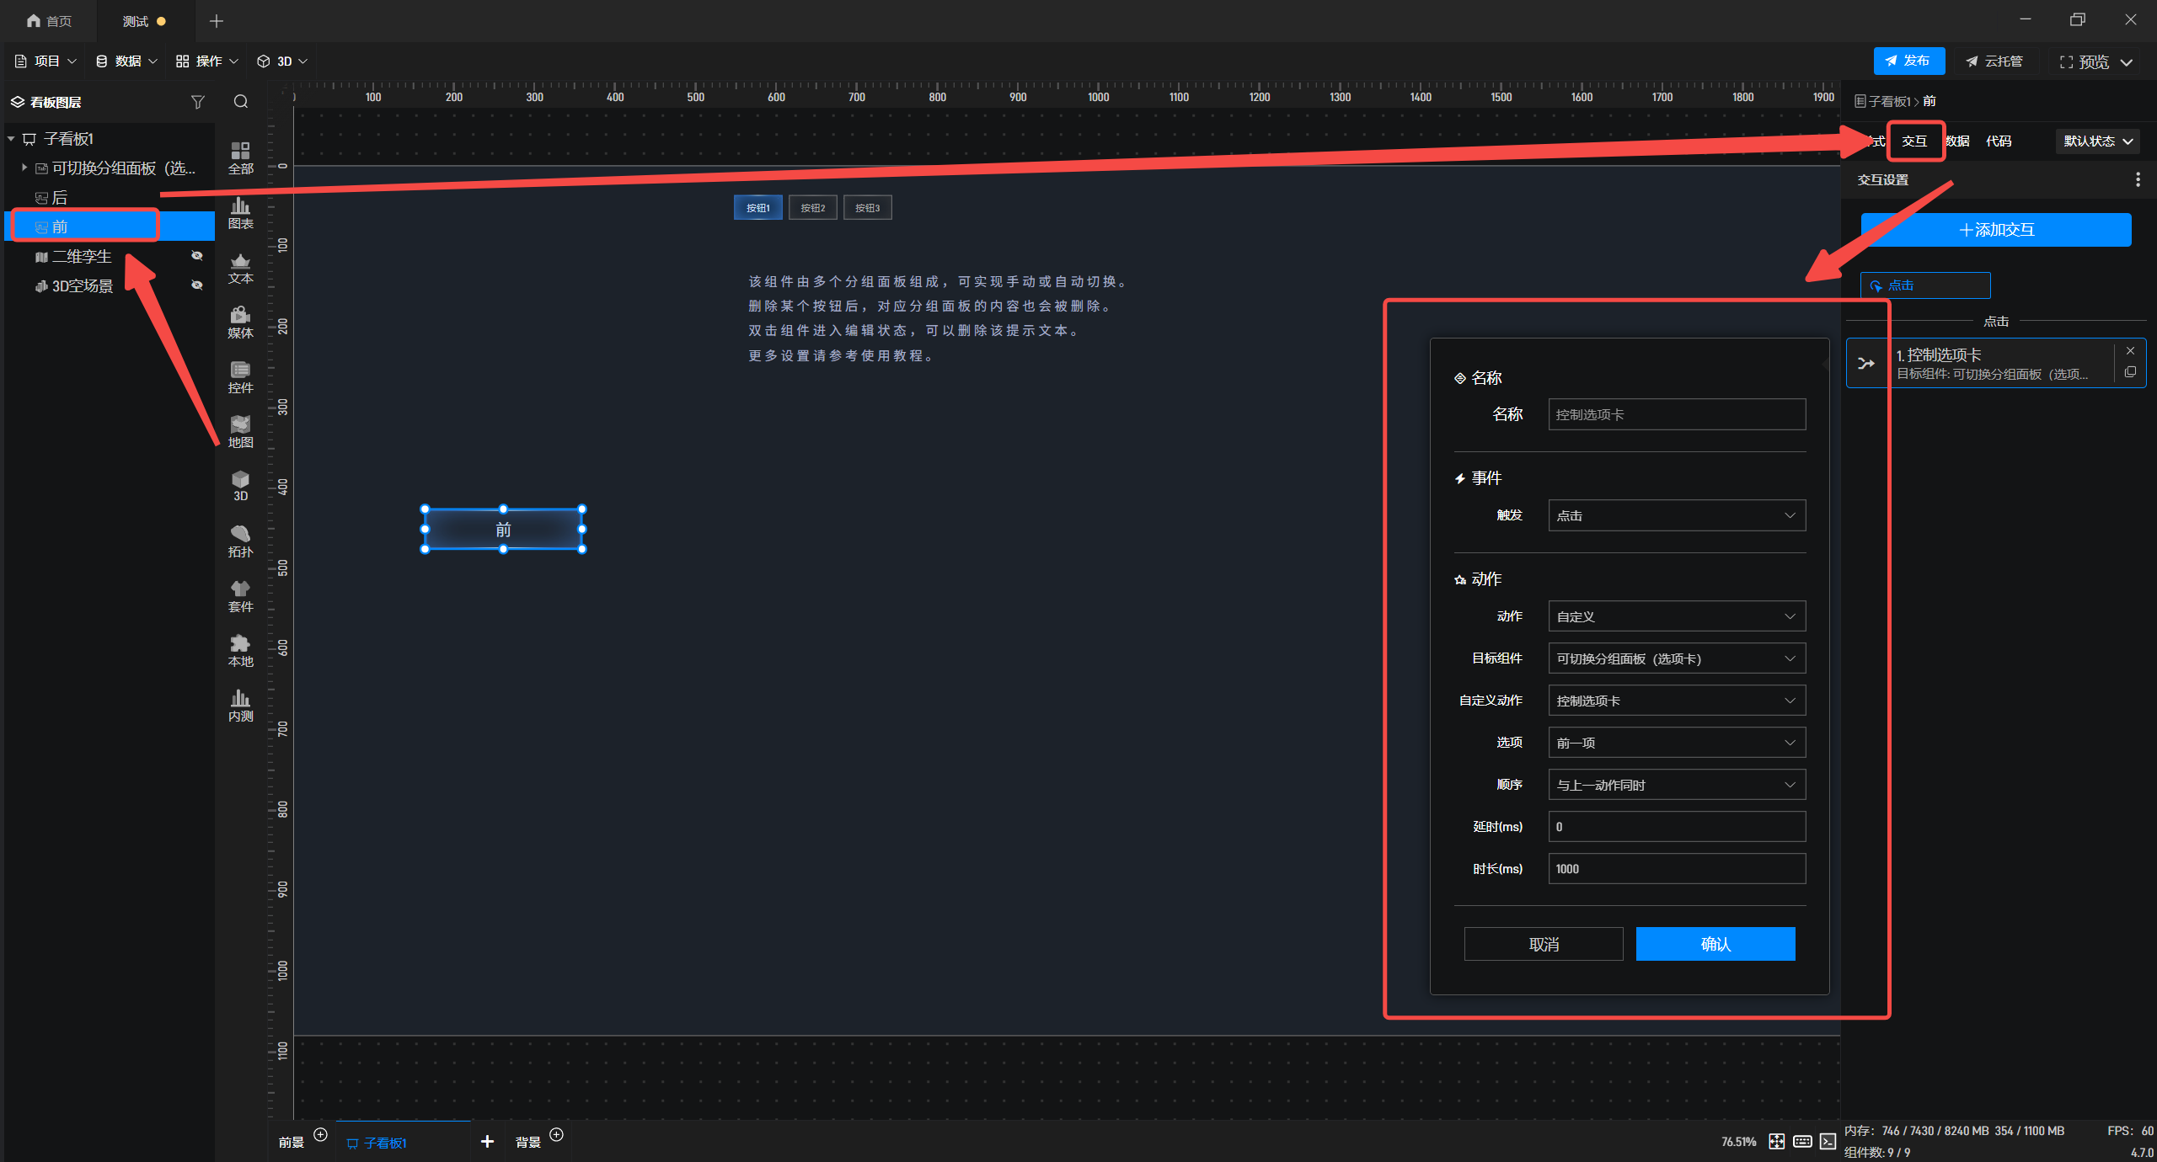Open the 触发 trigger dropdown

1676,515
